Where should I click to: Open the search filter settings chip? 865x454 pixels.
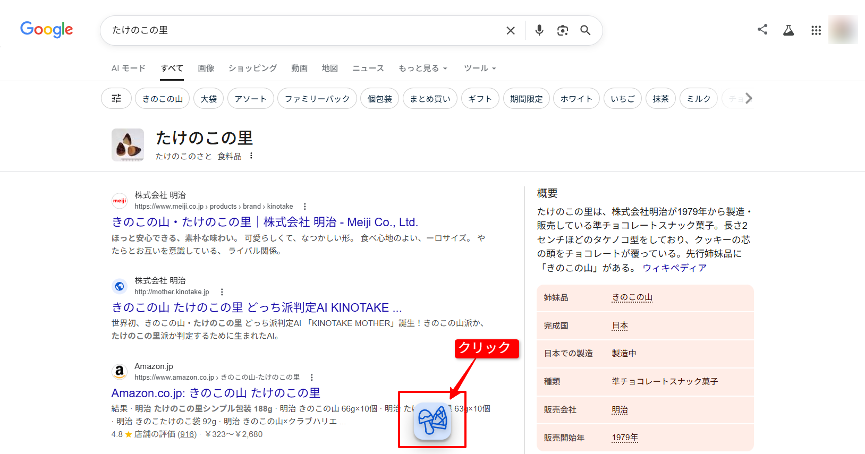click(116, 98)
